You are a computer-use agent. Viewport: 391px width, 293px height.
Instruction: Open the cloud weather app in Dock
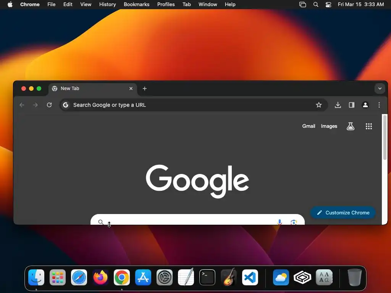click(x=281, y=277)
